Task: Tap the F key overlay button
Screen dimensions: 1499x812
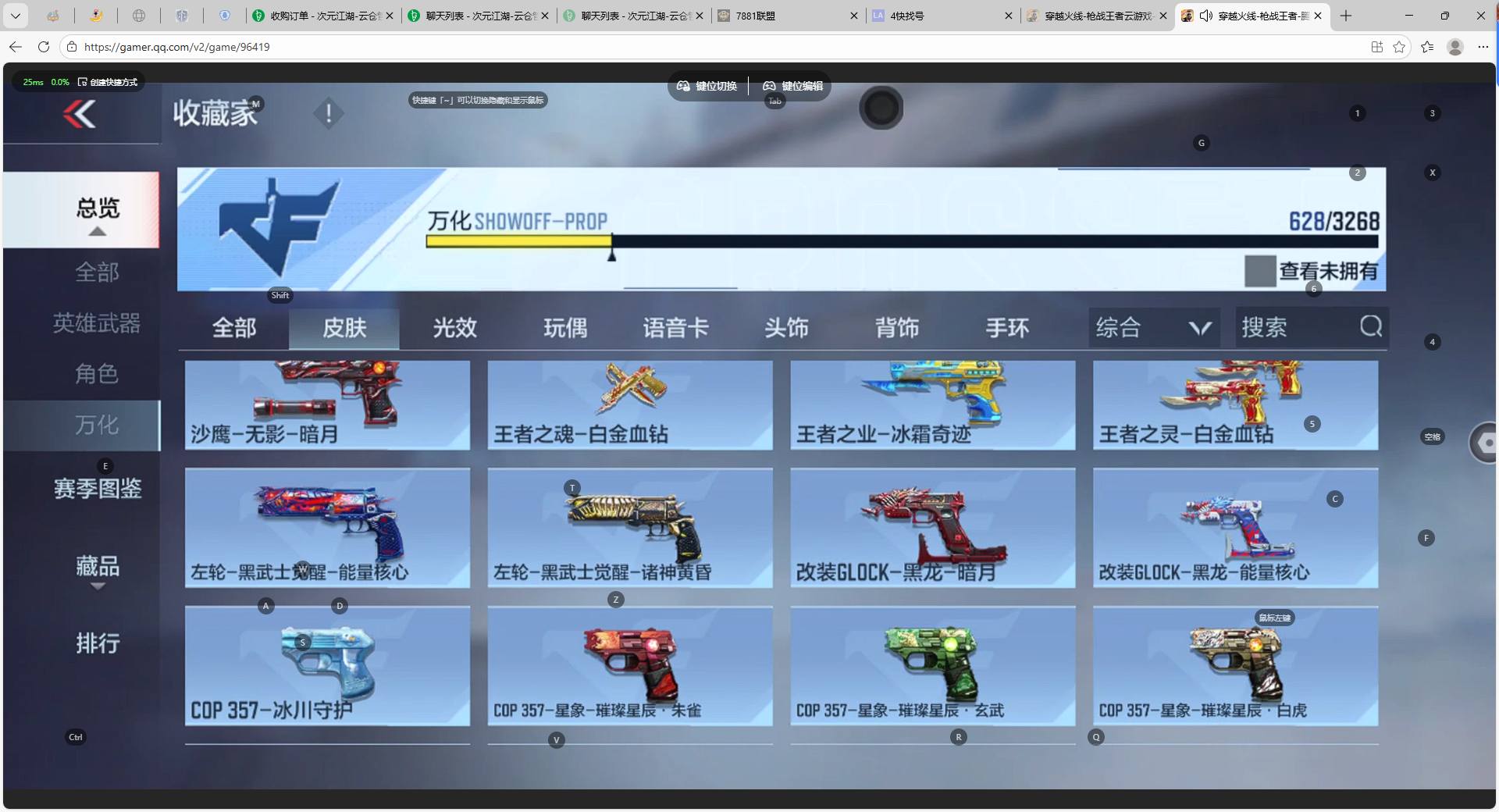Action: click(x=1426, y=538)
